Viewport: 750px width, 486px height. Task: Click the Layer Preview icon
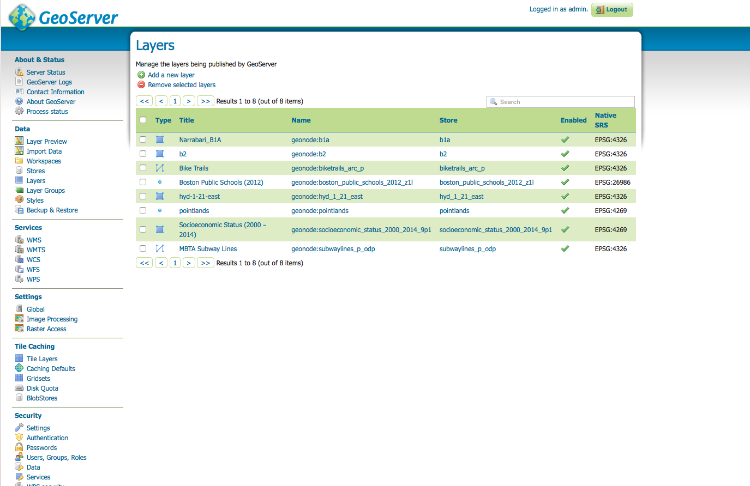(x=19, y=141)
